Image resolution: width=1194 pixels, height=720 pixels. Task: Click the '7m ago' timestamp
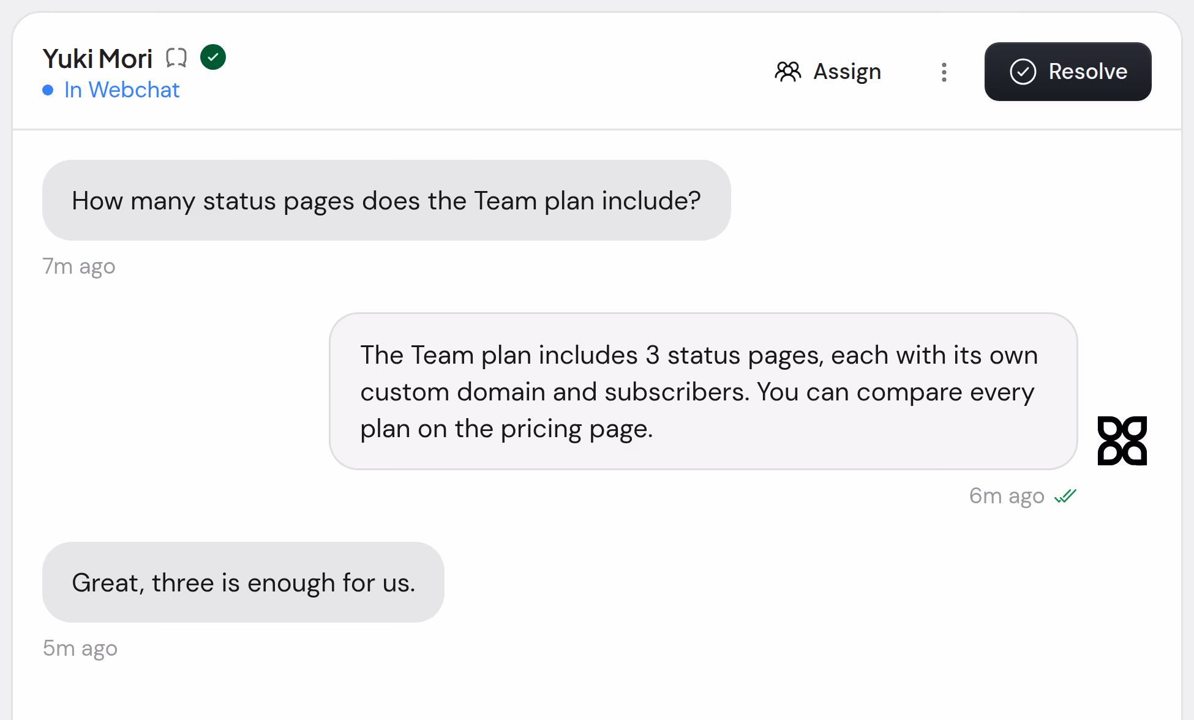[x=79, y=266]
